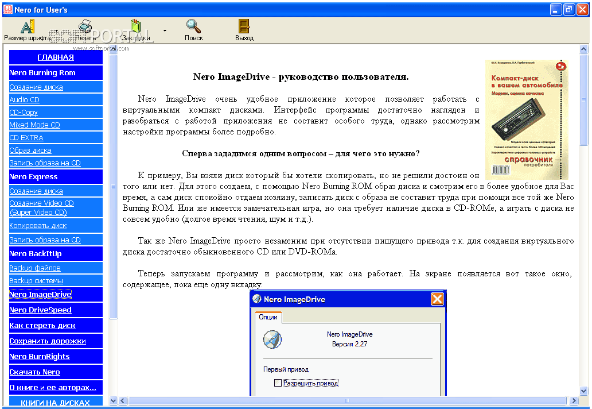Open the Backup системы link
Screen dimensions: 592x409
[x=36, y=280]
